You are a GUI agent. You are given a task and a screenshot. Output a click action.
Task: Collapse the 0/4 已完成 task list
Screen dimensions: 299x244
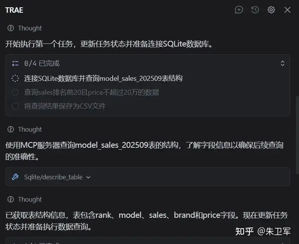pos(282,64)
